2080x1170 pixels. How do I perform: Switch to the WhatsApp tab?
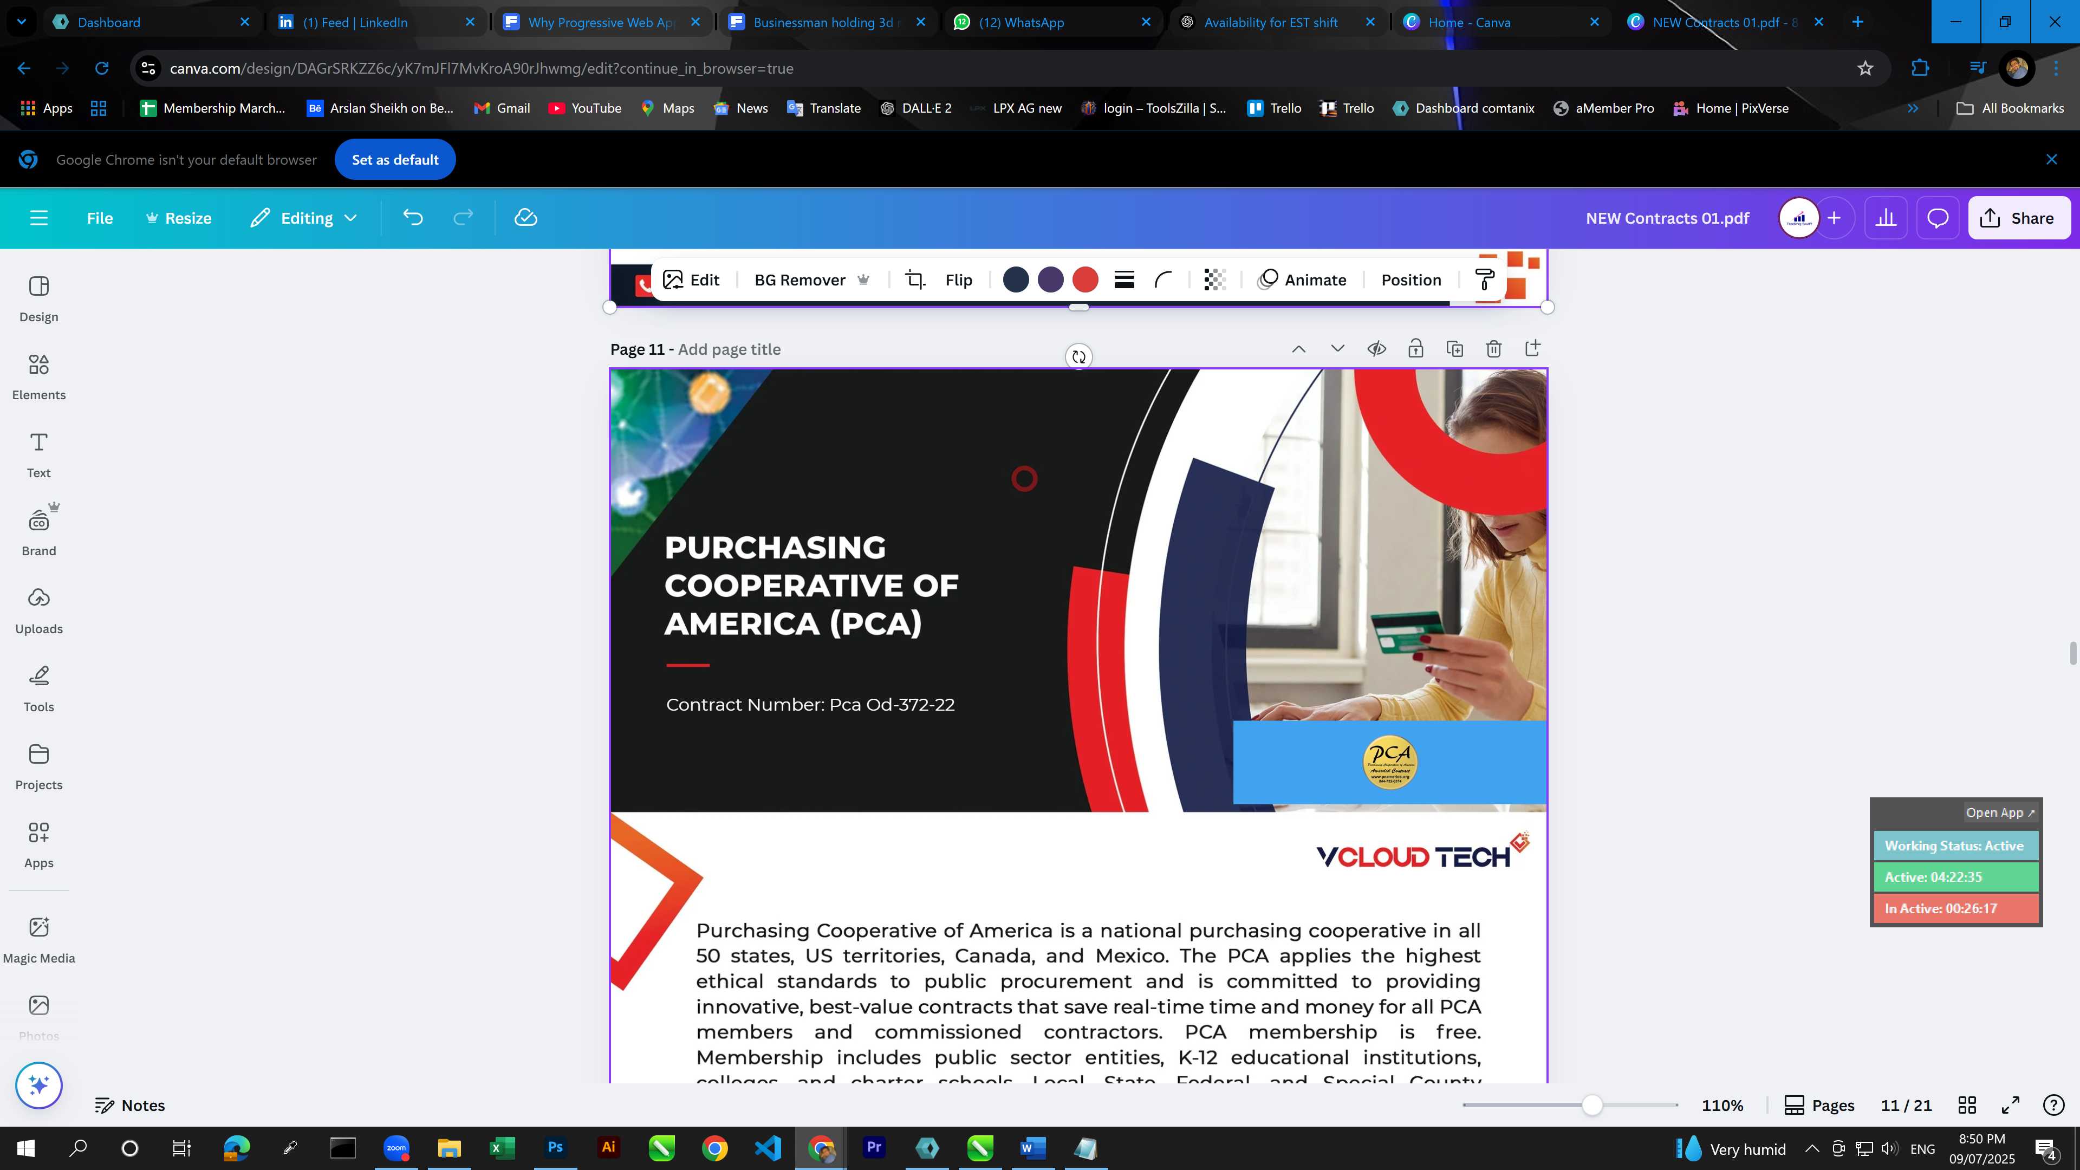click(x=1052, y=22)
